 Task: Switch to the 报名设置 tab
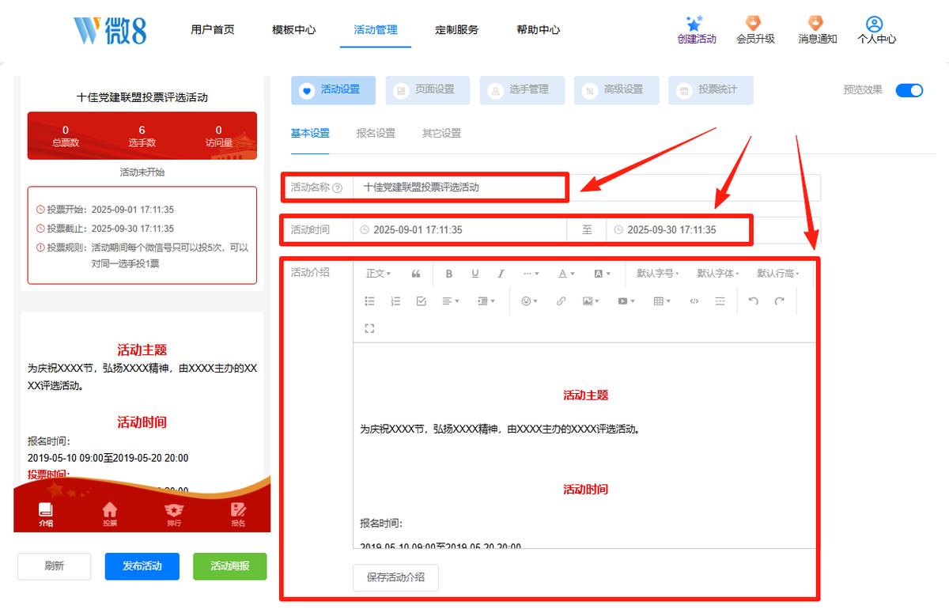tap(376, 134)
